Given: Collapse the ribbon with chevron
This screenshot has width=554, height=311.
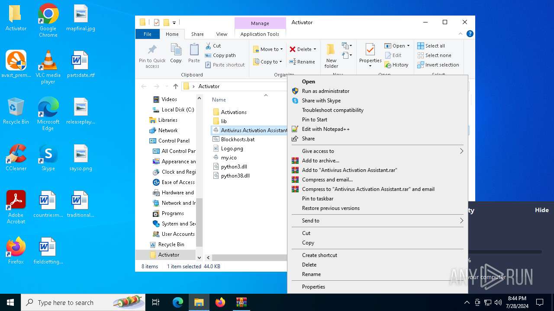Looking at the screenshot, I should pos(461,34).
